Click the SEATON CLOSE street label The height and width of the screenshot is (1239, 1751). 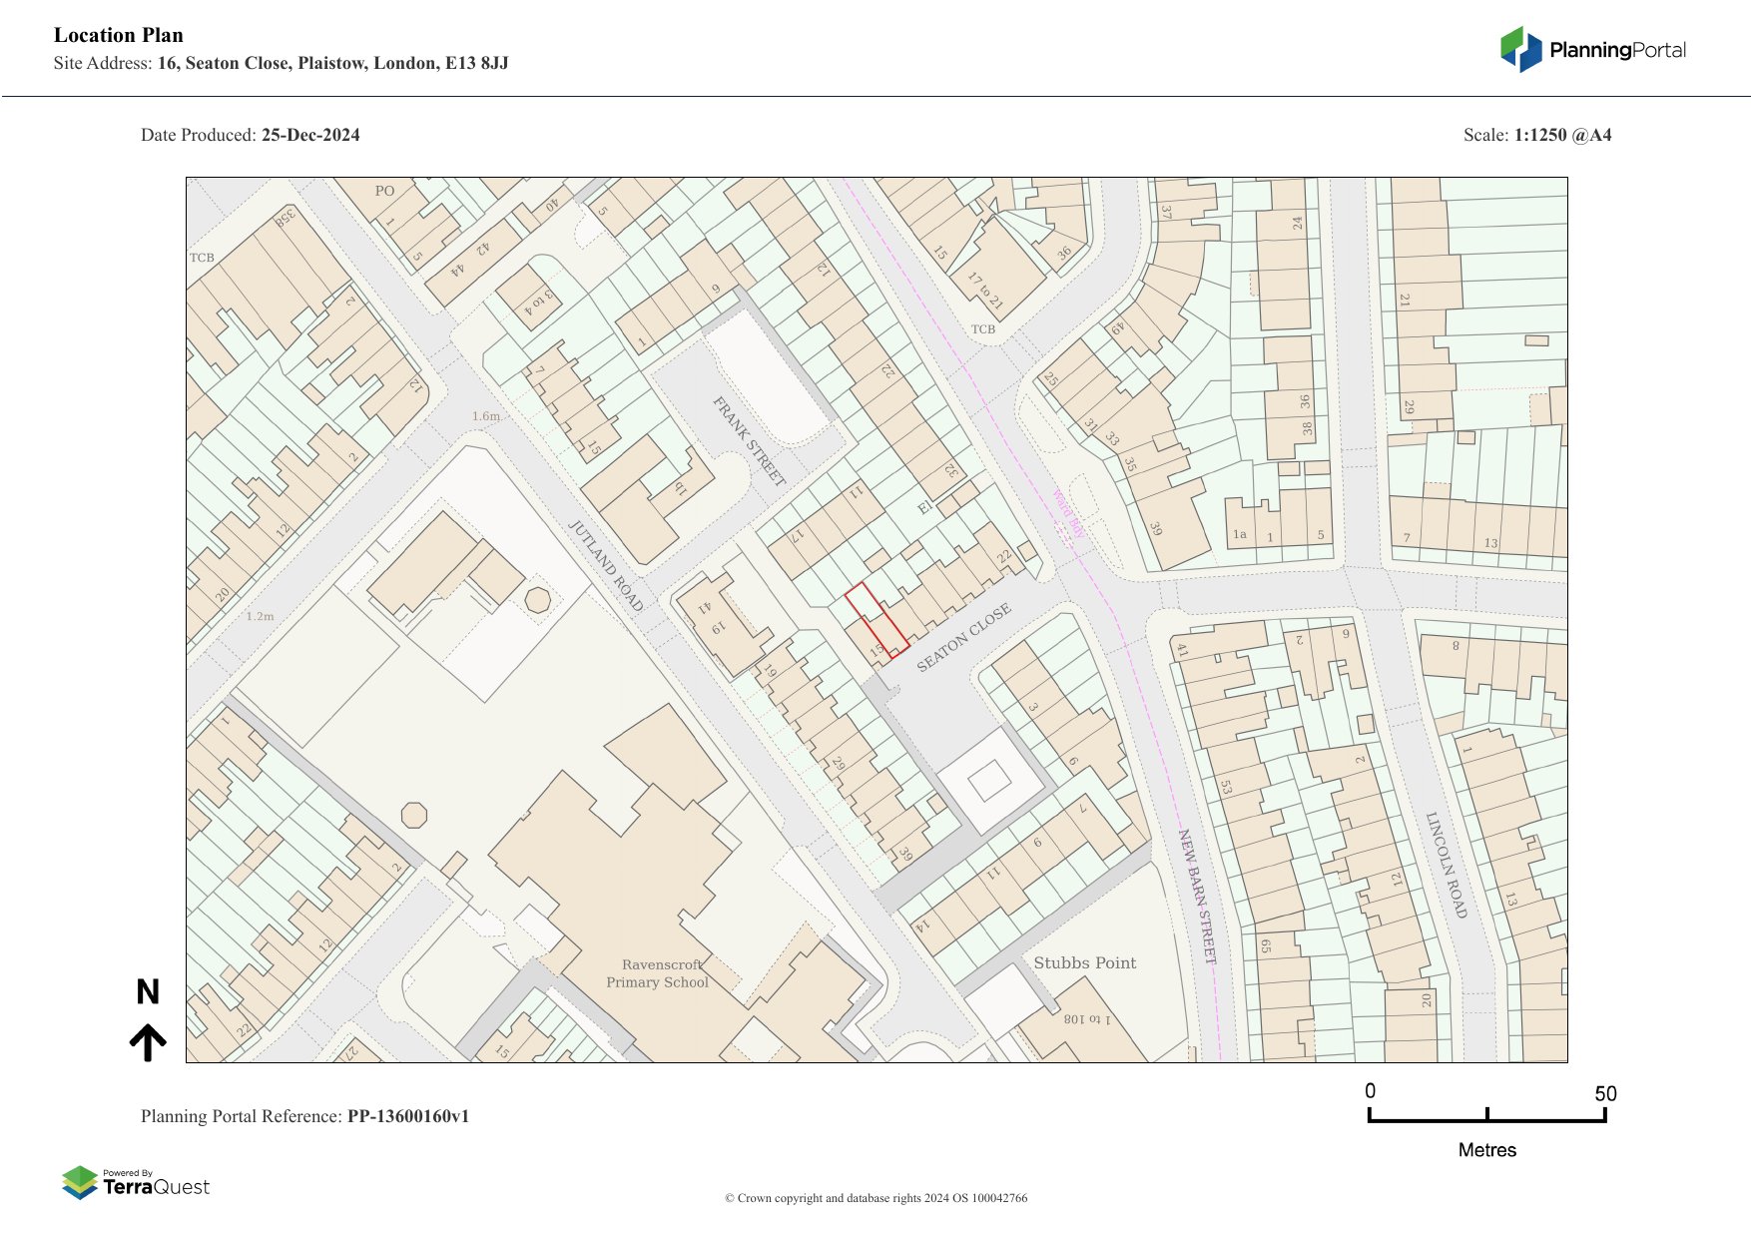pos(963,637)
